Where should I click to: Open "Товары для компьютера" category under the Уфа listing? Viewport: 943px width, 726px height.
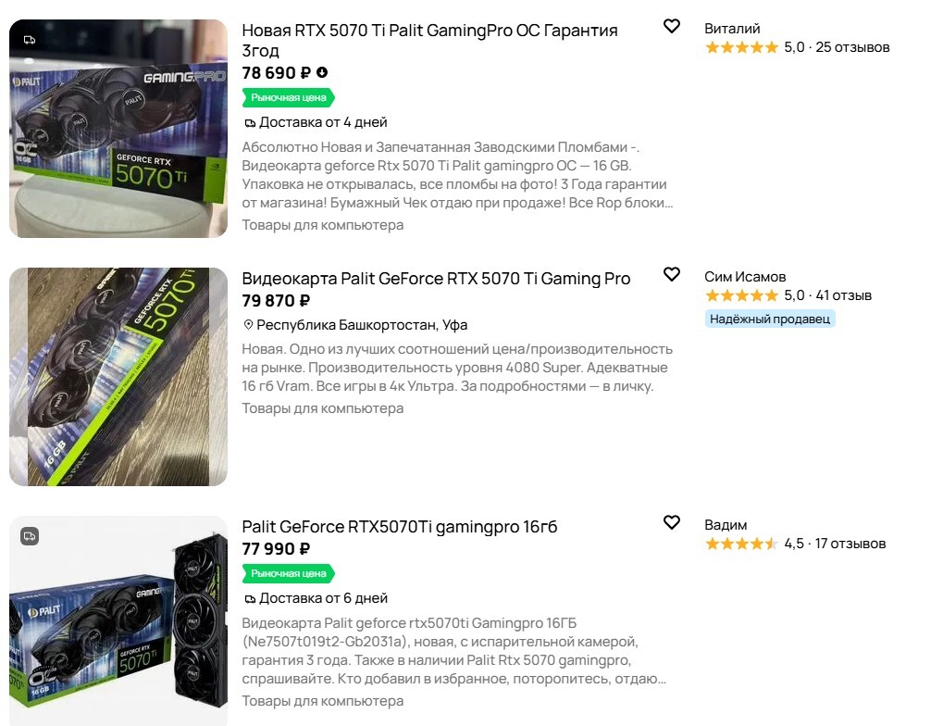[x=323, y=408]
